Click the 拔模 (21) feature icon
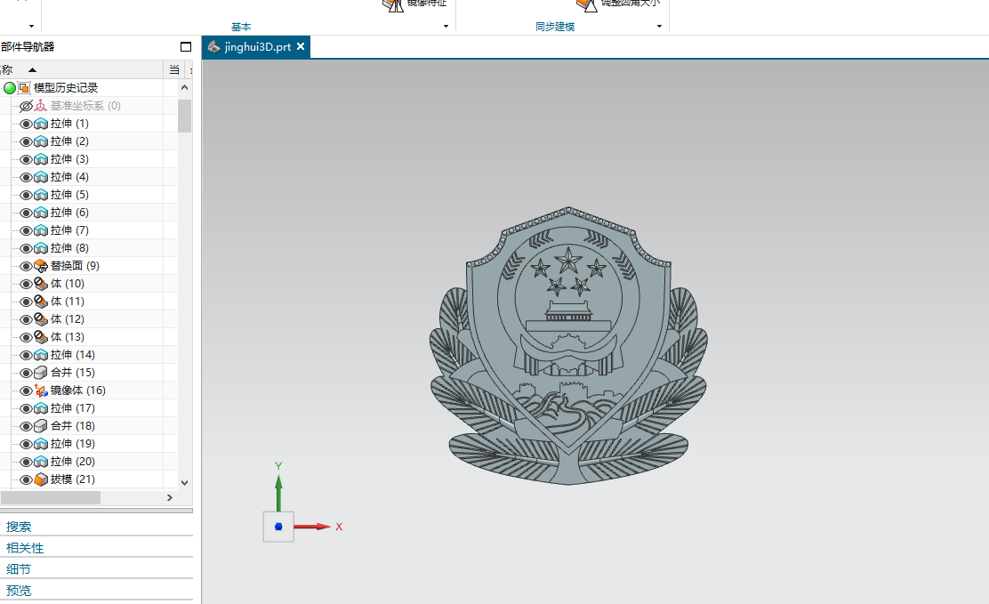The image size is (989, 604). (41, 479)
